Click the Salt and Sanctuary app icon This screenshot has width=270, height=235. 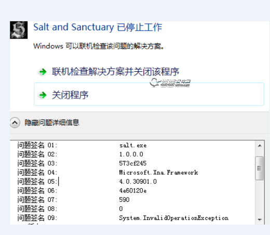pyautogui.click(x=19, y=30)
